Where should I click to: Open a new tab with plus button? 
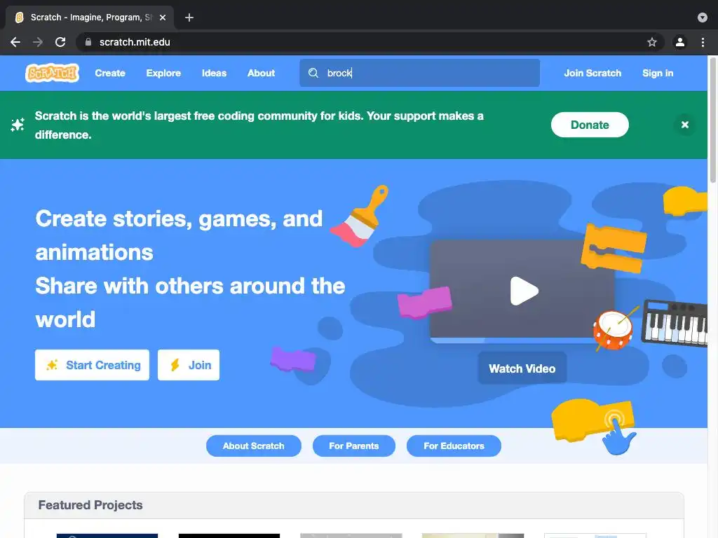pos(189,18)
